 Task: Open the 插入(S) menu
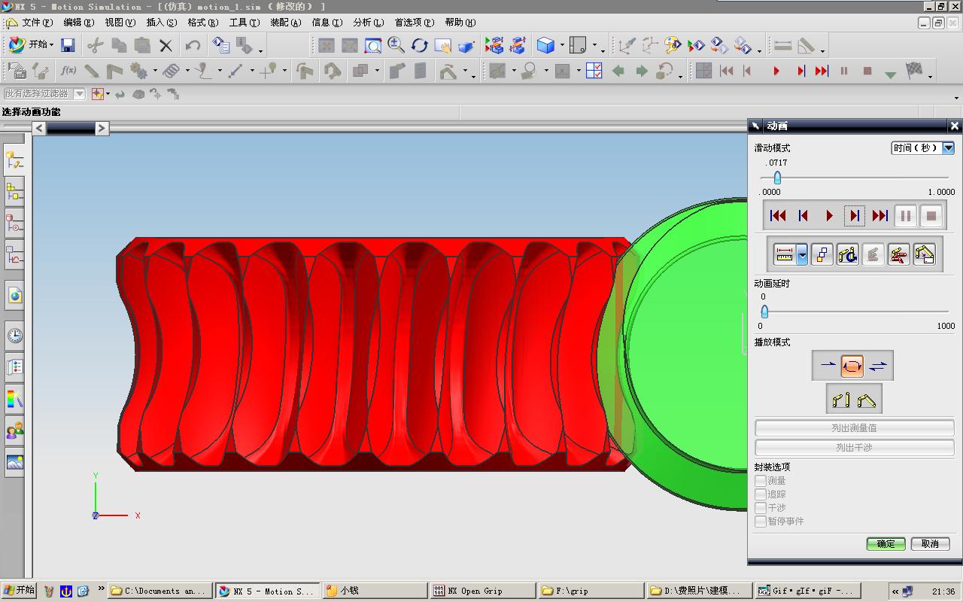pyautogui.click(x=162, y=23)
